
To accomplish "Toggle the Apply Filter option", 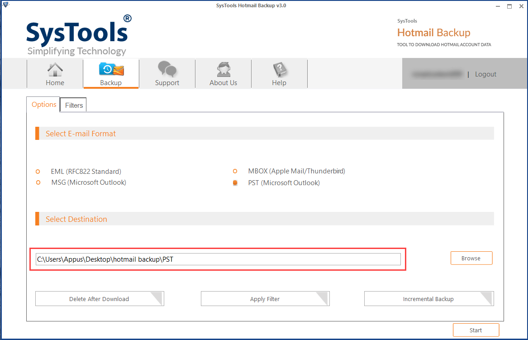I will (265, 299).
